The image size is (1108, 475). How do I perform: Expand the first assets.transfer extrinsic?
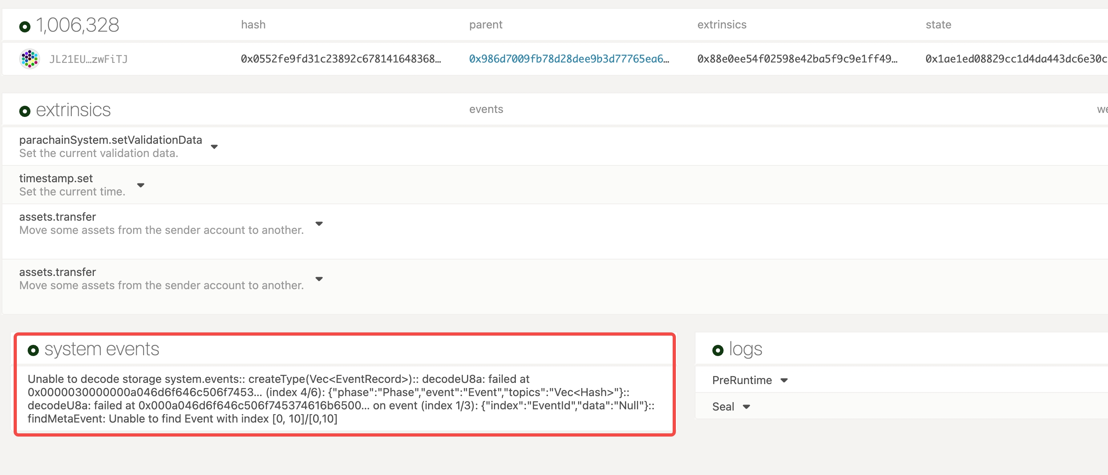click(319, 223)
